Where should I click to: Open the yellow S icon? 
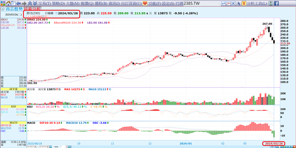point(244,3)
